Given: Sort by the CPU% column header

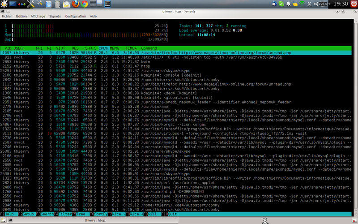Looking at the screenshot, I should 103,48.
